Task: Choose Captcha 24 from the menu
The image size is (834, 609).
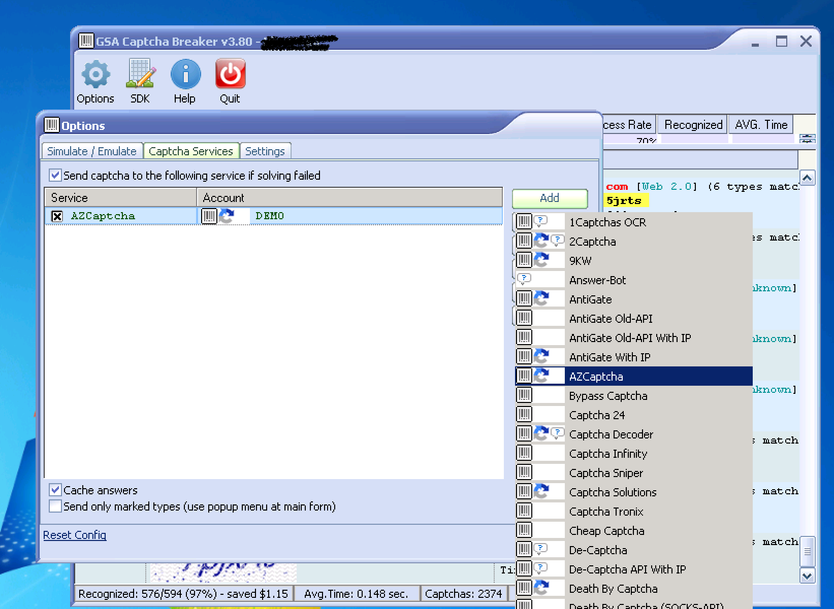Action: [x=633, y=415]
